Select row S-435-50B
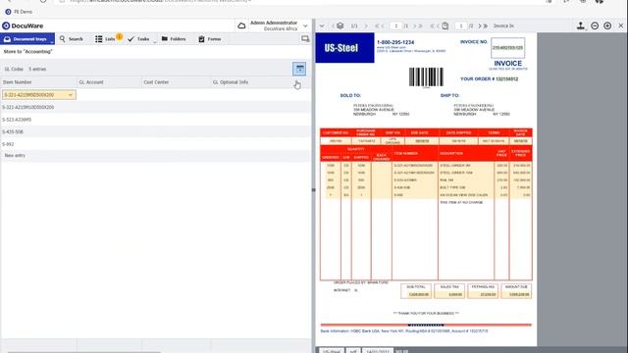 pyautogui.click(x=155, y=131)
